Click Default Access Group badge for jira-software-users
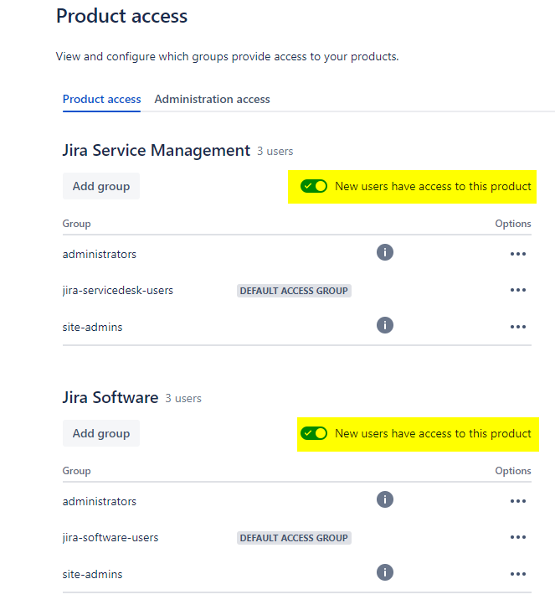This screenshot has height=610, width=555. click(x=294, y=538)
